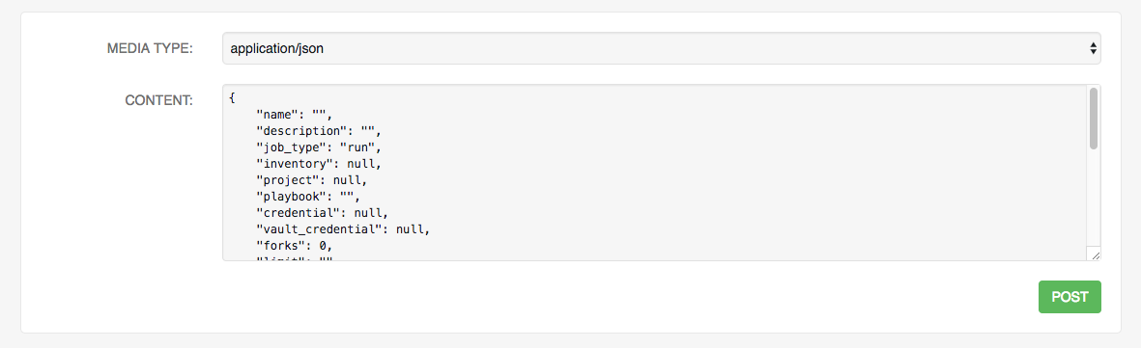Place cursor on the "name" line
The width and height of the screenshot is (1141, 348).
(294, 114)
